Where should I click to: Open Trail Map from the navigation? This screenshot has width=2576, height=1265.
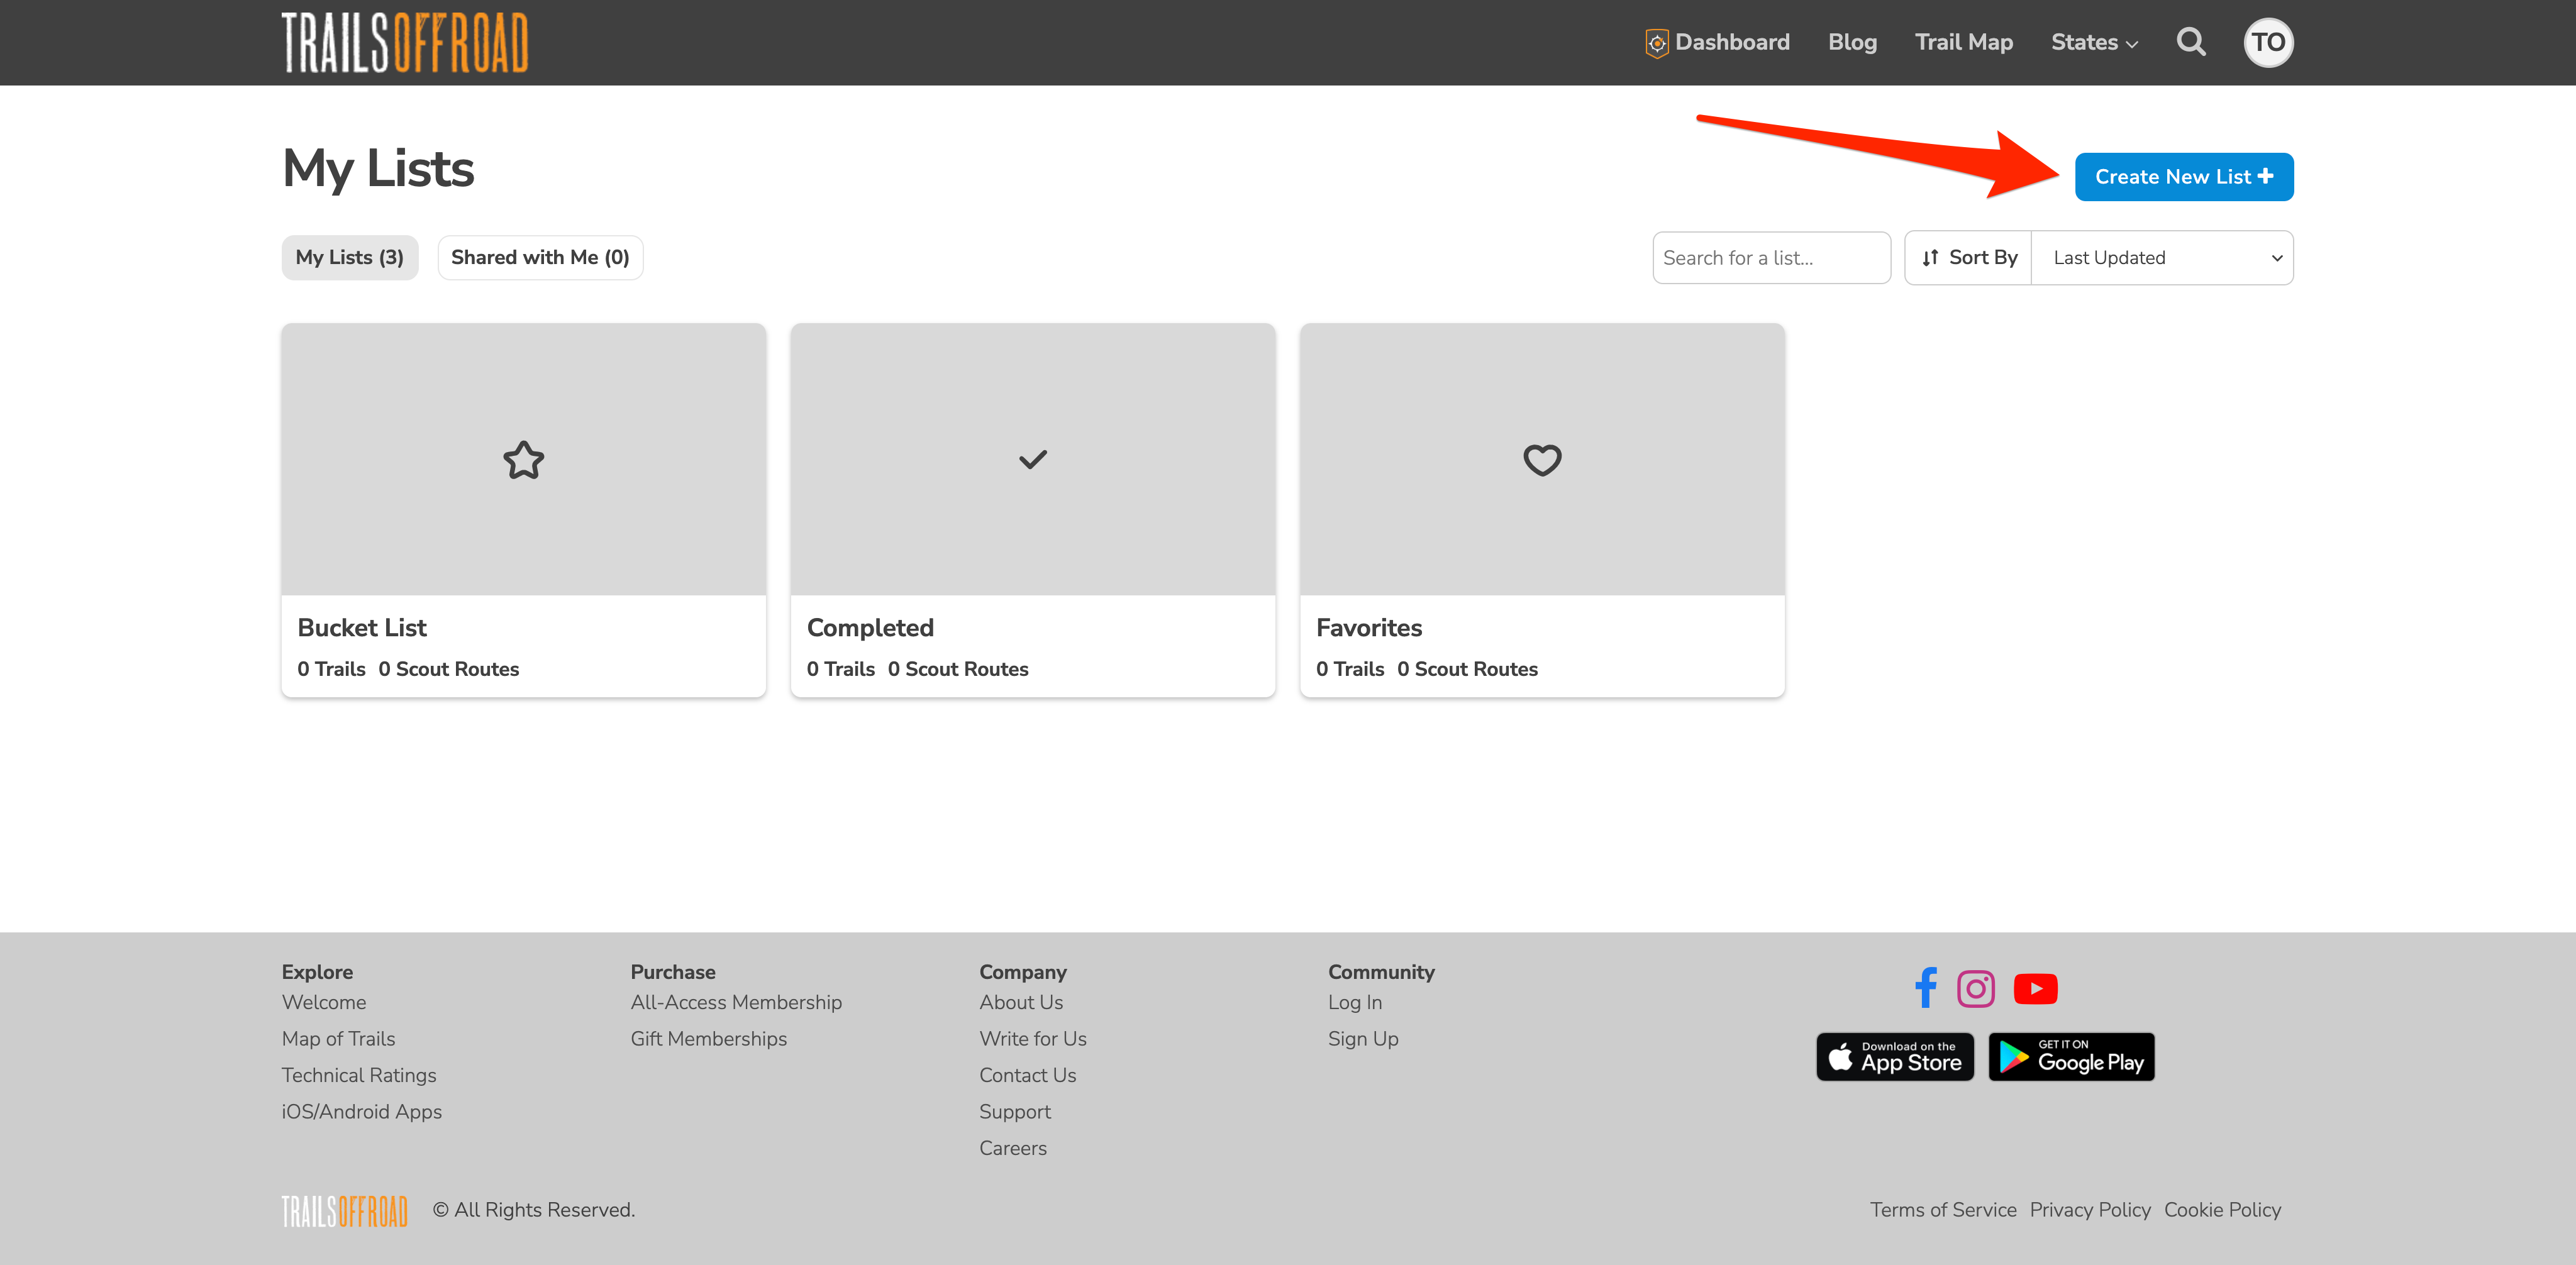click(x=1964, y=42)
